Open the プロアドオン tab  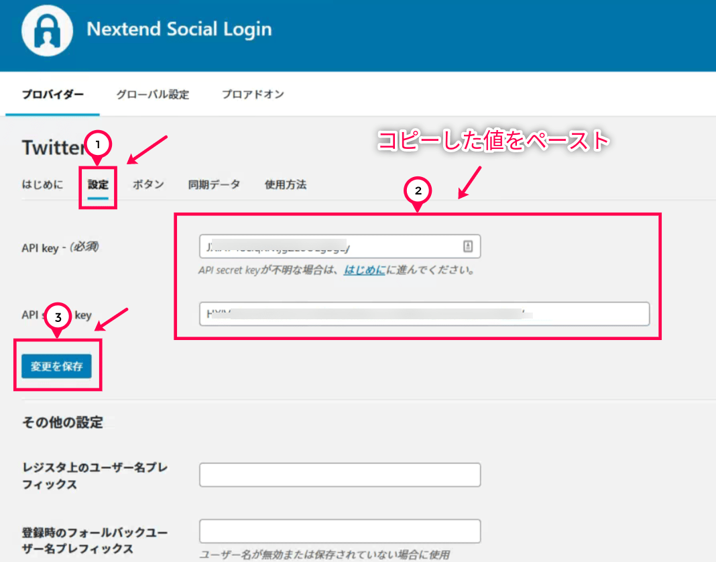click(x=253, y=95)
